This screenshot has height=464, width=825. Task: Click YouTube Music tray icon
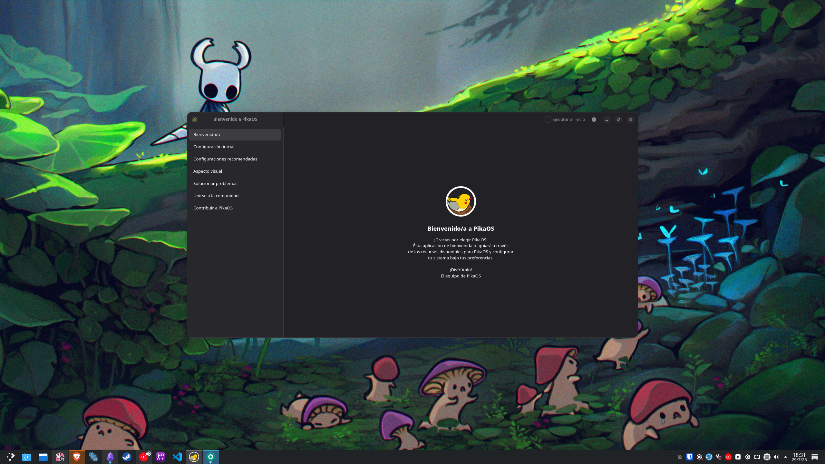[x=728, y=457]
